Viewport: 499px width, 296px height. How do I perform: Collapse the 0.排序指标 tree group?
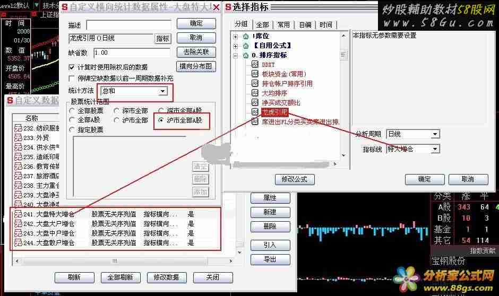tap(236, 55)
